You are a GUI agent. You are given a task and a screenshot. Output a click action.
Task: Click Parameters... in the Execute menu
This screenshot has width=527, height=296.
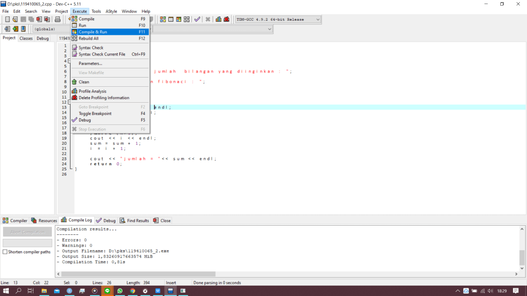pyautogui.click(x=90, y=63)
